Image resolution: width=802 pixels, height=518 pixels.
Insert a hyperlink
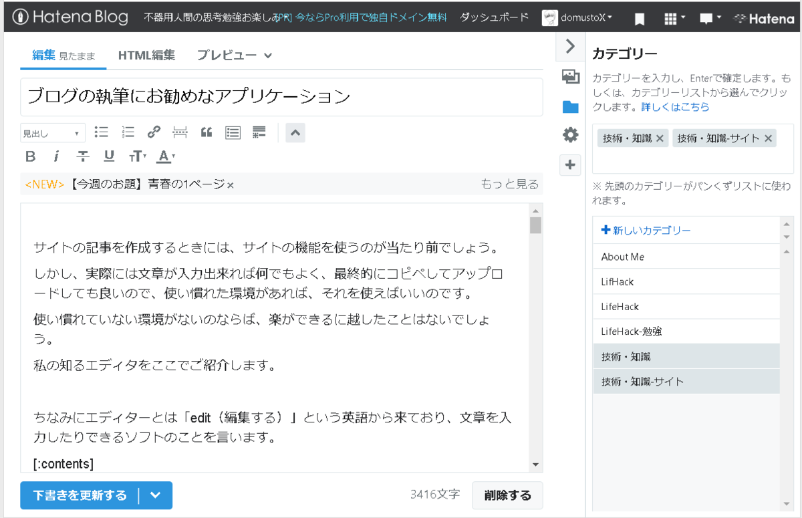pyautogui.click(x=154, y=132)
